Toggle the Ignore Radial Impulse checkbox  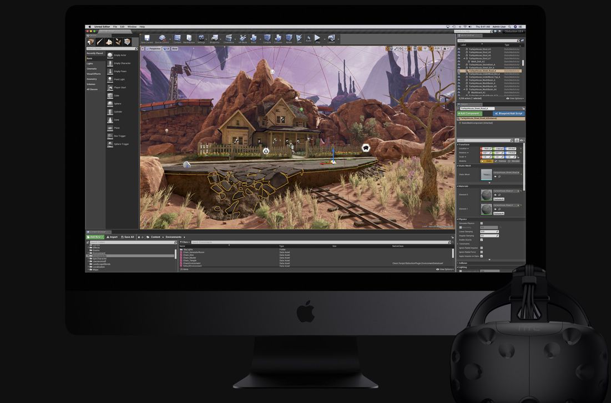click(x=482, y=248)
